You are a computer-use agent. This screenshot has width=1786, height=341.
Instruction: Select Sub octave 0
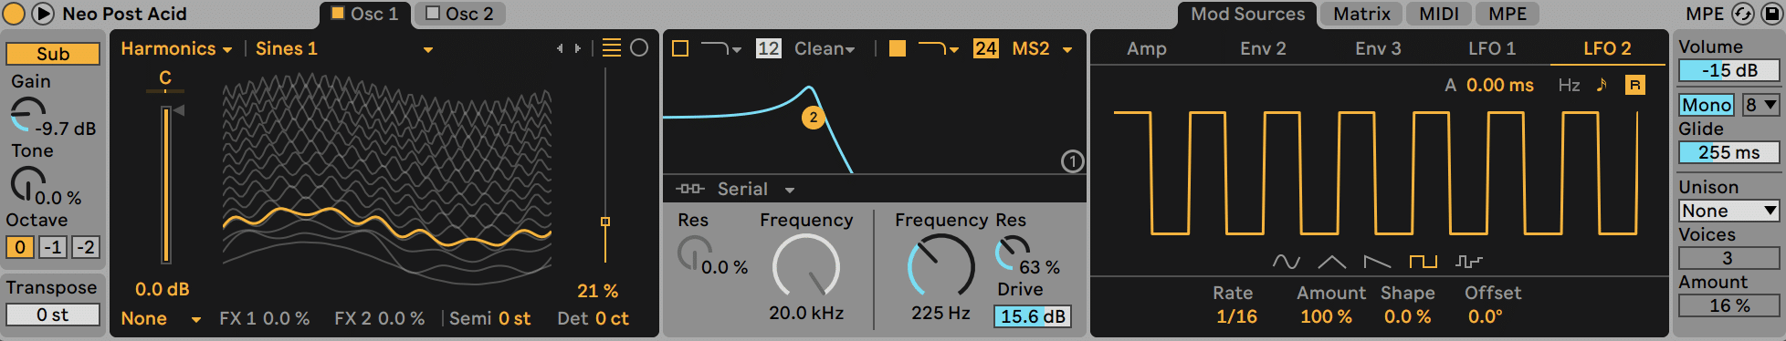click(20, 247)
